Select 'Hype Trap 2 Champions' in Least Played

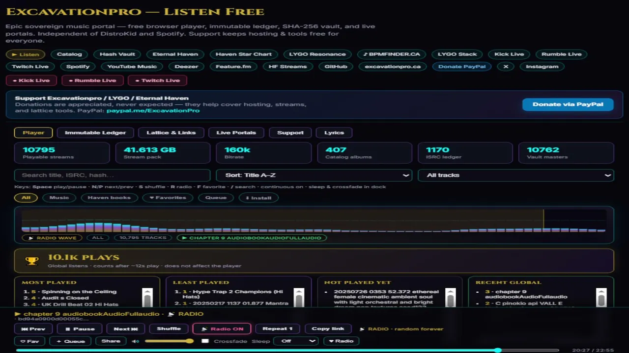coord(232,294)
